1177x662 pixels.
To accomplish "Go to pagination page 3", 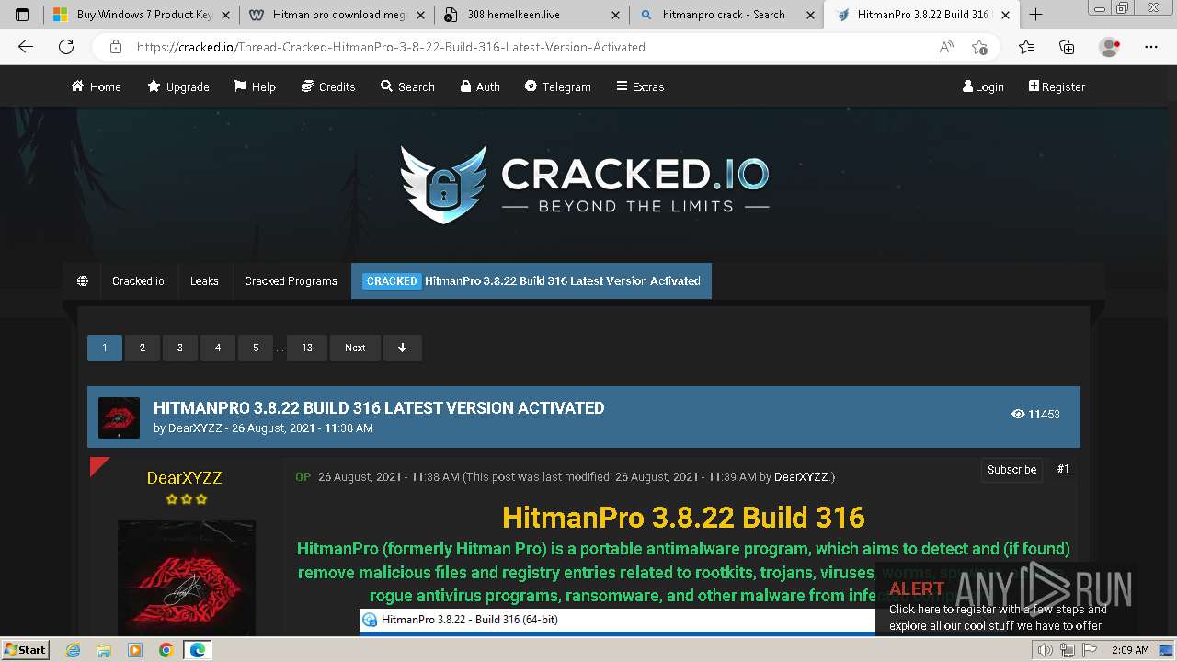I will pyautogui.click(x=180, y=348).
